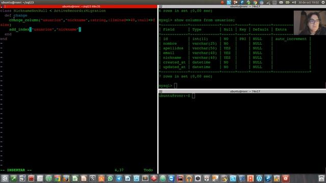This screenshot has width=326, height=183.
Task: Click the red recording indicator in top bar
Action: tap(222, 3)
